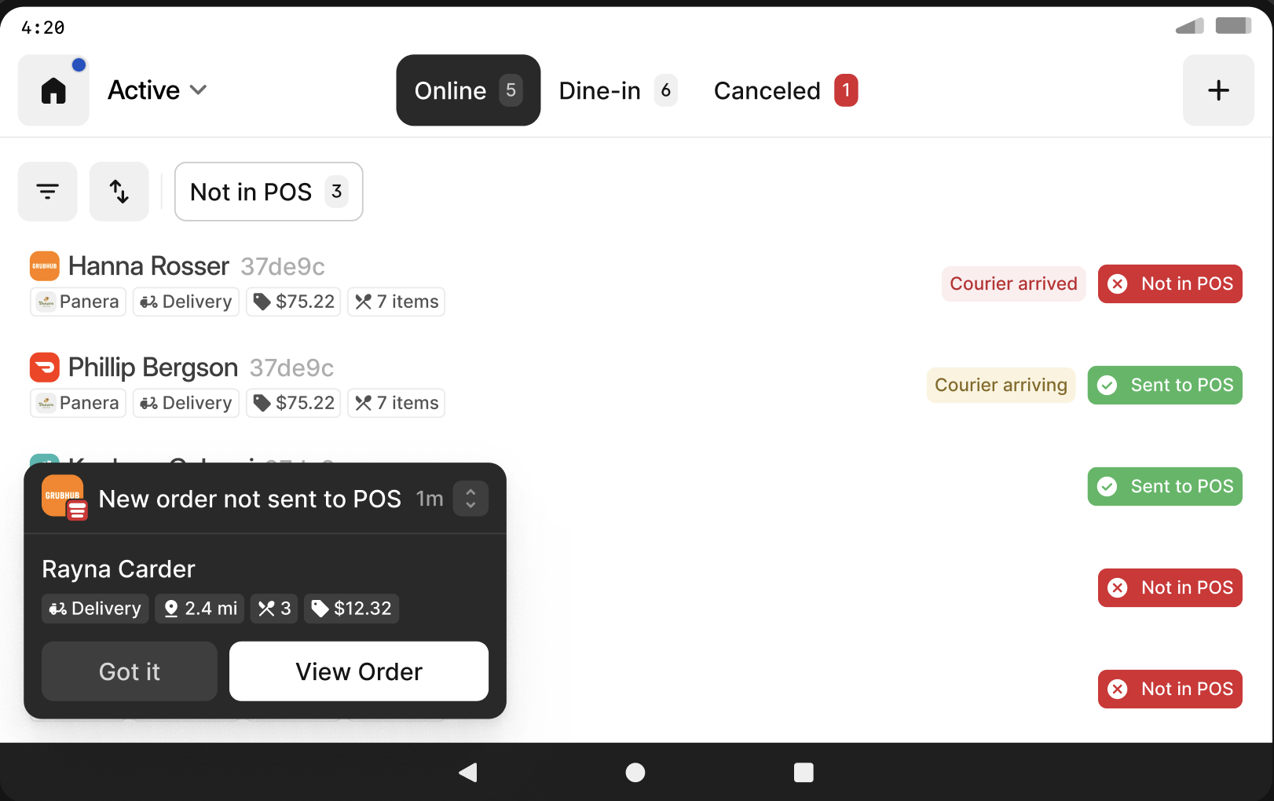
Task: Click Sent to POS badge on third order
Action: 1165,486
